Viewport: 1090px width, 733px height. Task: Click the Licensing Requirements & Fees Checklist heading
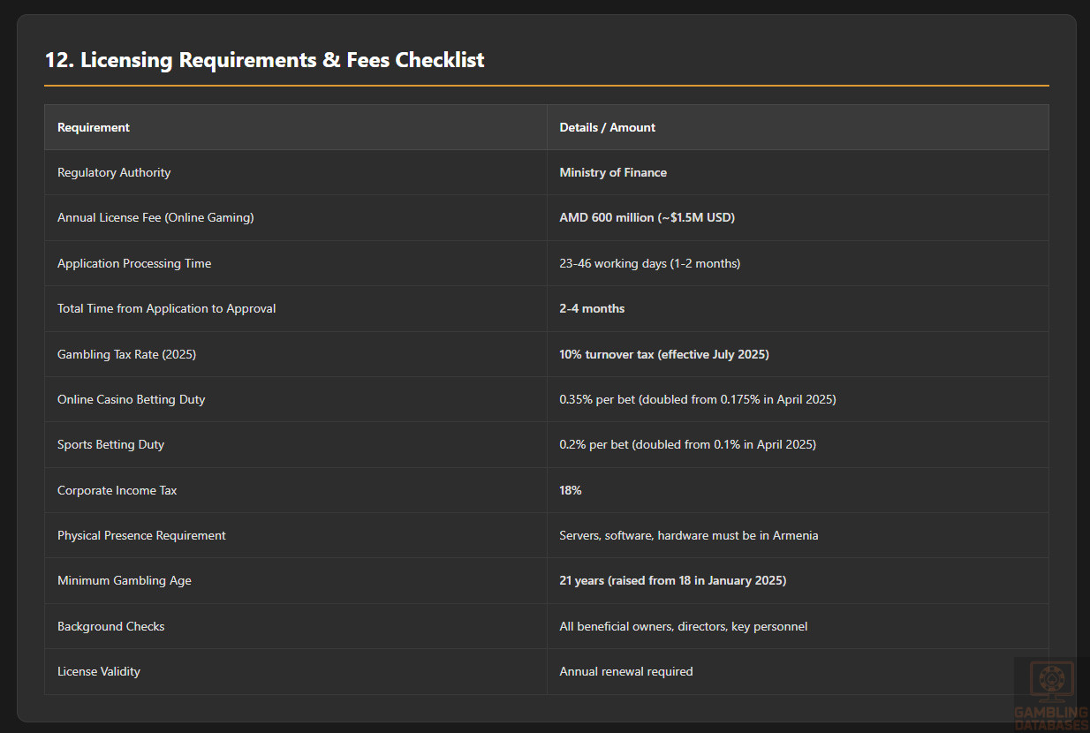coord(264,60)
